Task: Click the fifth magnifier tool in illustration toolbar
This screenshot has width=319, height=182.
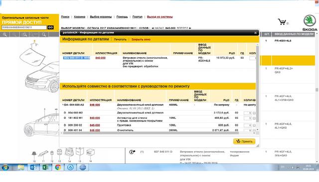Action: tap(44, 34)
